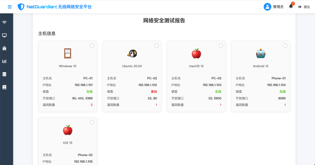Click the Android 12 robot icon
Screen dimensions: 315x165
click(261, 53)
